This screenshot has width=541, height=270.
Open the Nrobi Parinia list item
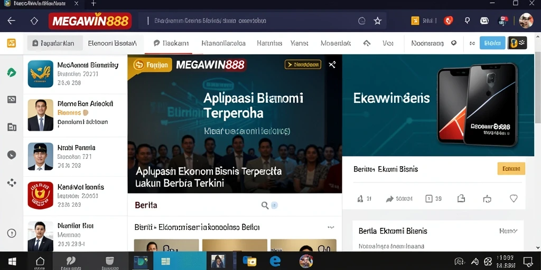point(75,157)
